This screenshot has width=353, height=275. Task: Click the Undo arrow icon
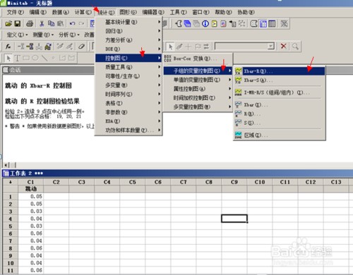72,23
